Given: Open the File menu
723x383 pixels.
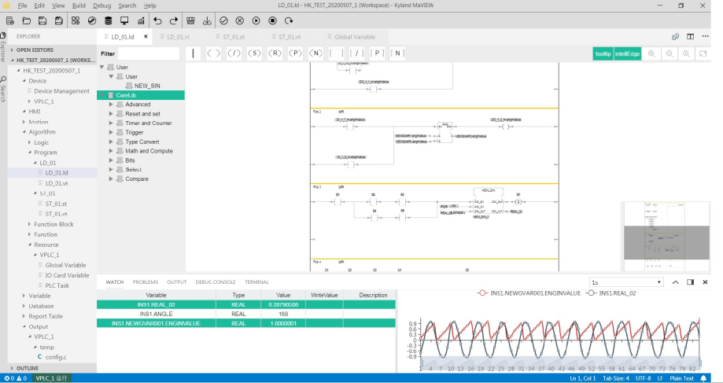Looking at the screenshot, I should pos(22,6).
